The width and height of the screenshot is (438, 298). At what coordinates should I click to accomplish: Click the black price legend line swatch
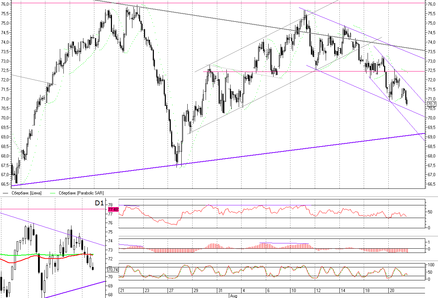pyautogui.click(x=6, y=193)
